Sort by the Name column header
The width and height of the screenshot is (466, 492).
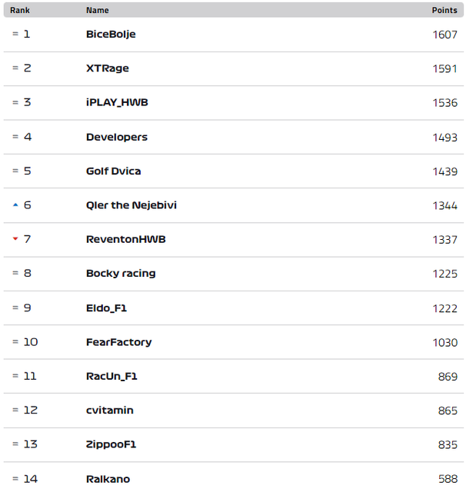[x=98, y=10]
